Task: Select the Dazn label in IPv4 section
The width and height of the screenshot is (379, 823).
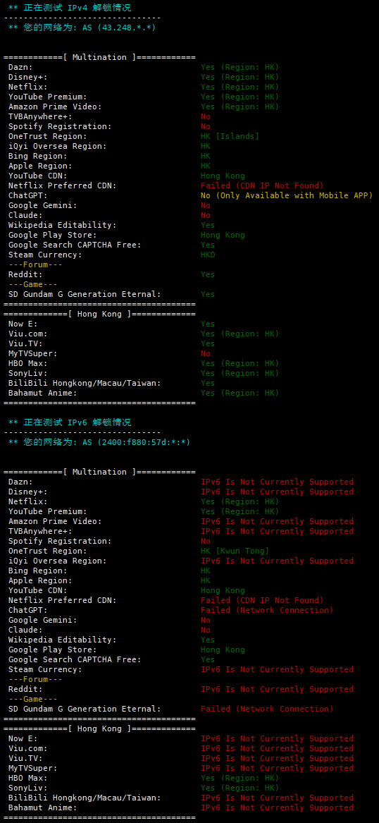Action: point(20,67)
